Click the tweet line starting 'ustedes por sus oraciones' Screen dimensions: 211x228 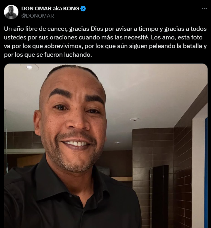coord(103,37)
